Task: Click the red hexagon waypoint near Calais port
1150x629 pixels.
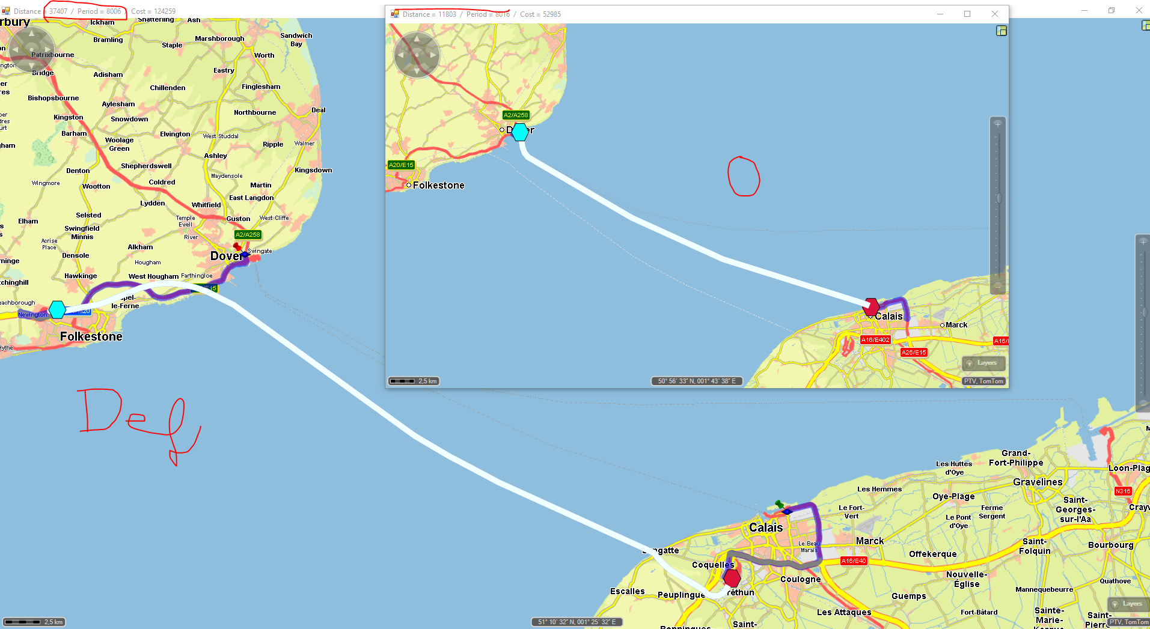Action: (x=870, y=306)
